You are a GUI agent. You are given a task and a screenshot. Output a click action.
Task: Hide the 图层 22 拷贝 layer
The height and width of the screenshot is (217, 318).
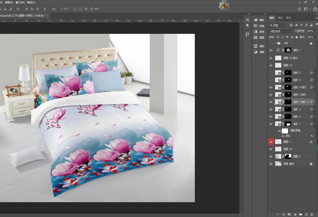click(271, 58)
